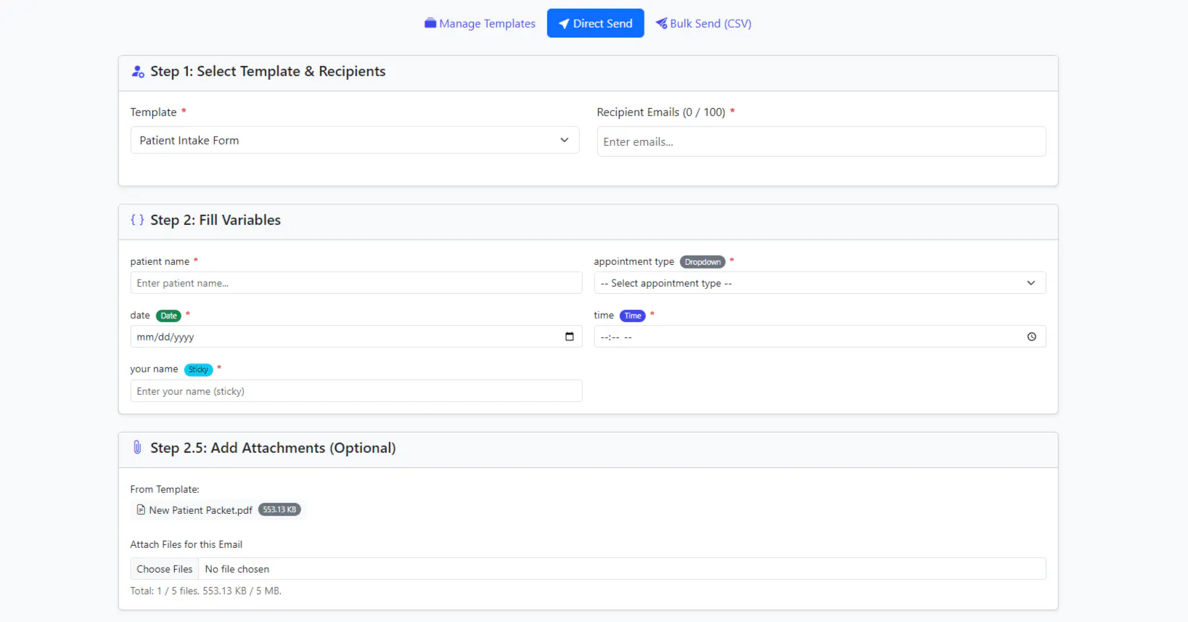
Task: Expand the Select appointment type dropdown
Action: coord(820,283)
